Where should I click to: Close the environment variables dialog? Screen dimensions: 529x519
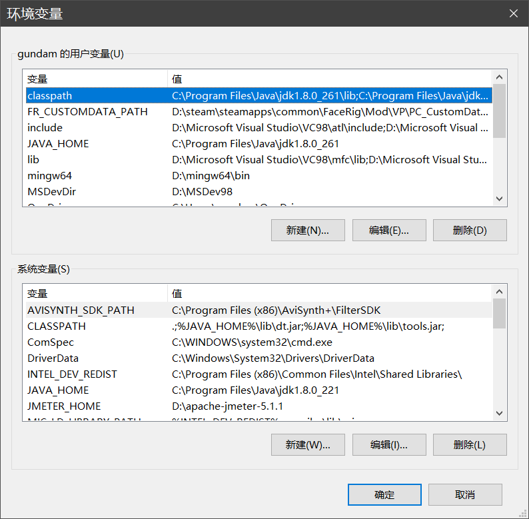(513, 13)
